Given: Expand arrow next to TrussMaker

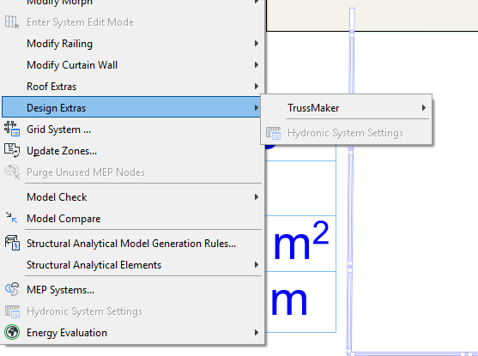Looking at the screenshot, I should [x=424, y=107].
